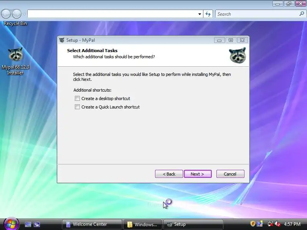Click the Show Desktop quick launch icon

click(x=28, y=224)
